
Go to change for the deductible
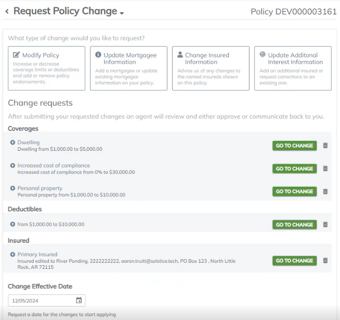click(294, 225)
